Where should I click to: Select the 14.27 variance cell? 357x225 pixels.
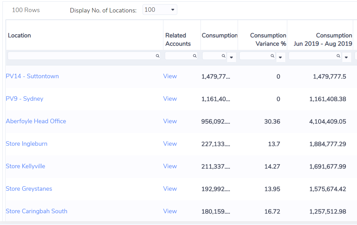[x=272, y=166]
